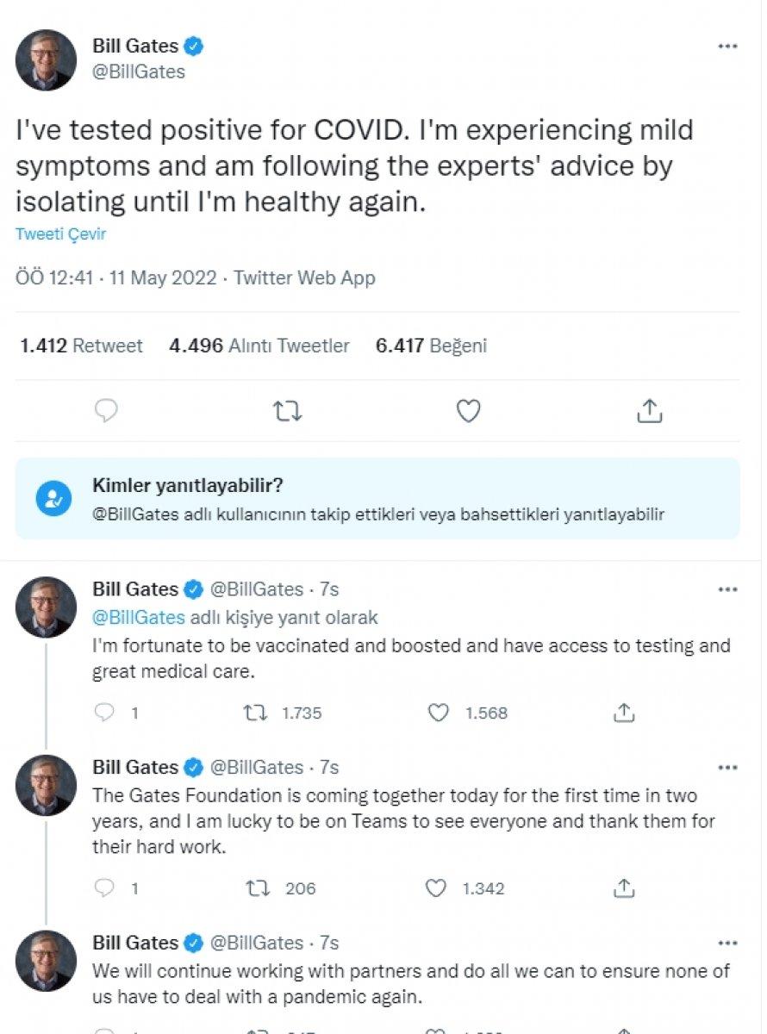Screen dimensions: 767x1034
Task: Open the share icon on the main tweet
Action: (x=649, y=411)
